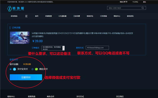Viewport: 158px width, 98px height.
Task: Click the 订单详情 section heading
Action: tap(16, 28)
